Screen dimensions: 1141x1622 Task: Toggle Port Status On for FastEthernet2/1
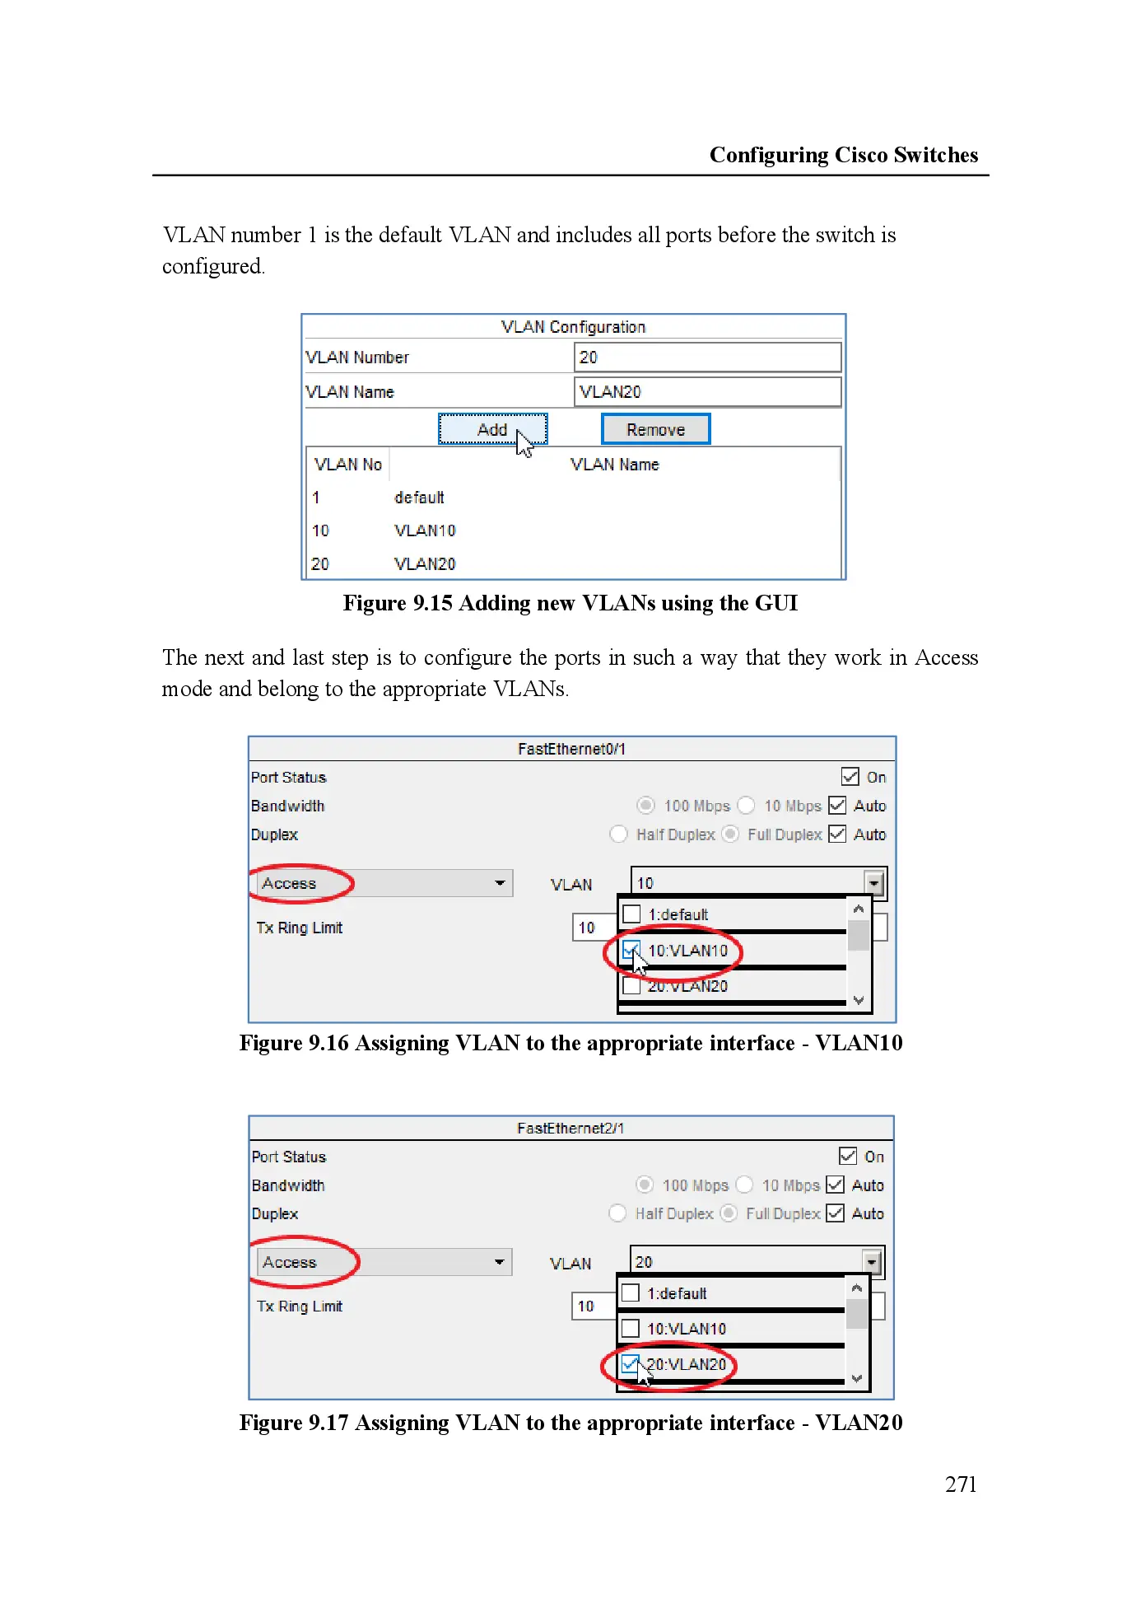(848, 1157)
